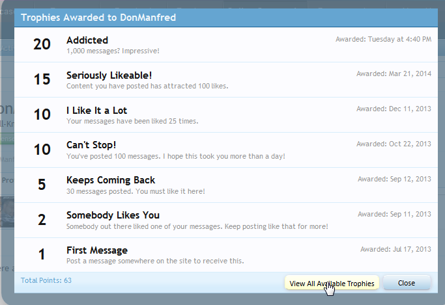The image size is (445, 305).
Task: Click the 15 points value
Action: click(x=42, y=79)
